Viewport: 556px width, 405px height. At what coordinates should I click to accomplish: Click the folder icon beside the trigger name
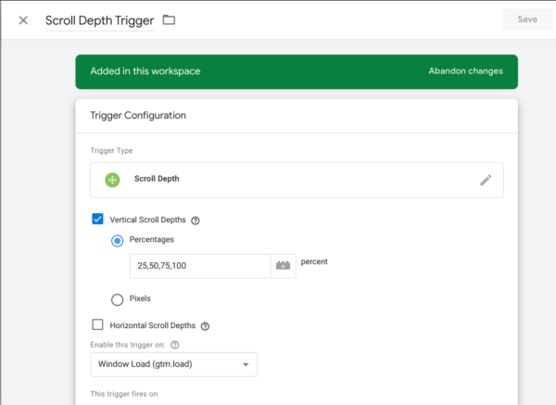click(169, 20)
